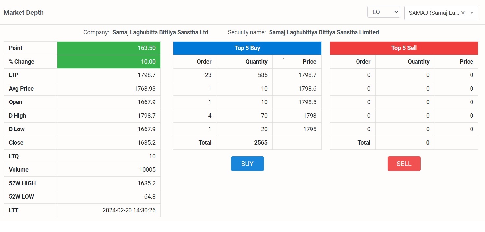Click the D High row value 1798.7
Viewport: 485px width, 232px height.
click(x=147, y=116)
